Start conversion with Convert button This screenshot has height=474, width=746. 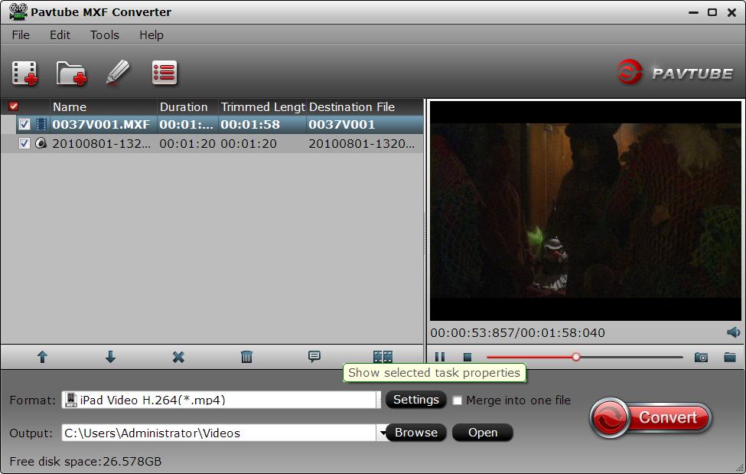(x=651, y=417)
